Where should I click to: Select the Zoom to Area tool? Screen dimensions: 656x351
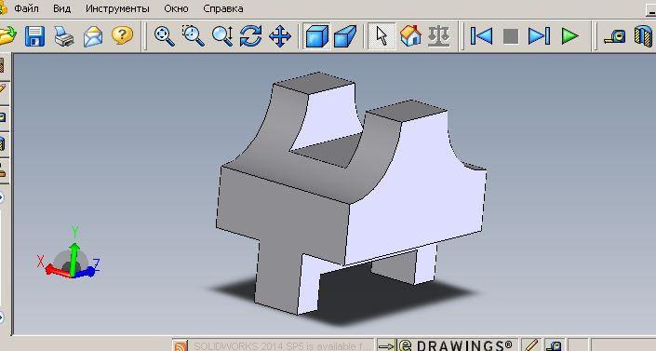coord(193,36)
